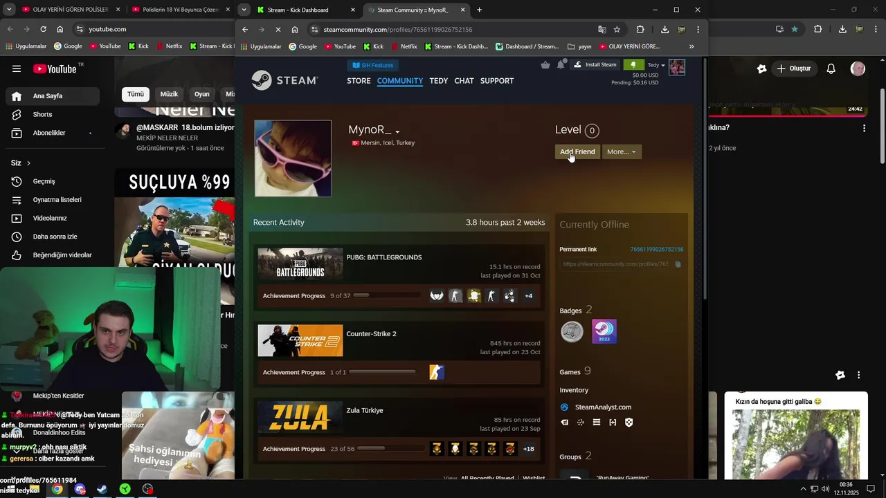Click the PUBG achievement progress bar
This screenshot has width=886, height=498.
[386, 295]
